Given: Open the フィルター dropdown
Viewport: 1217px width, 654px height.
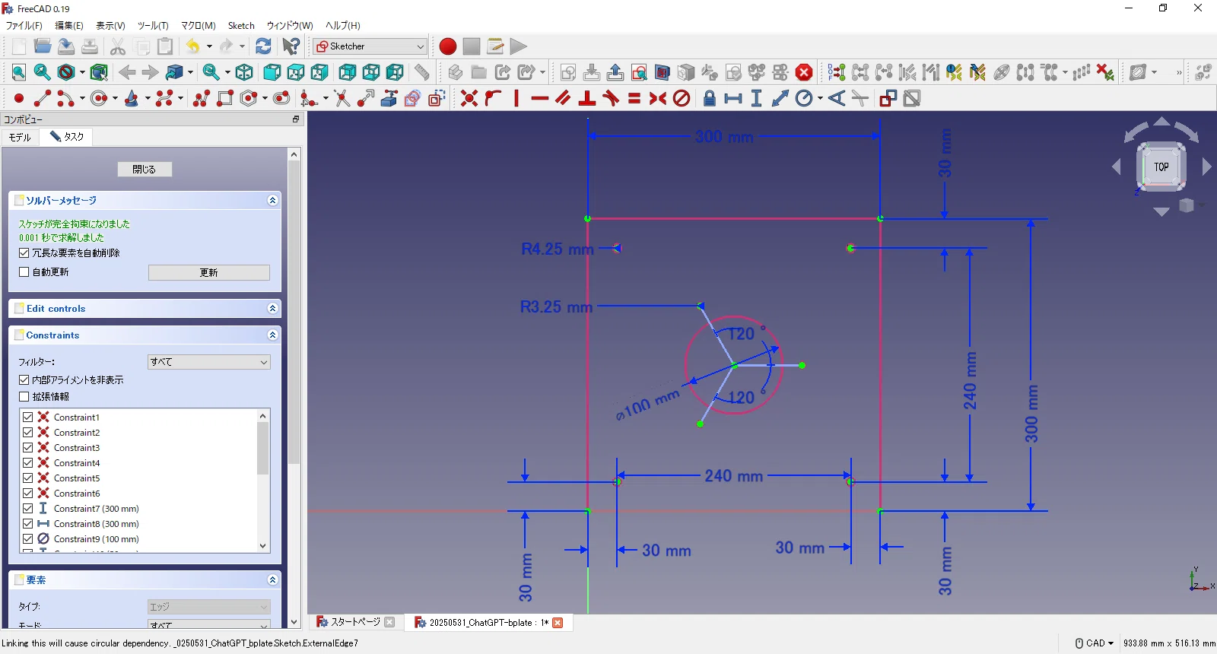Looking at the screenshot, I should coord(209,362).
